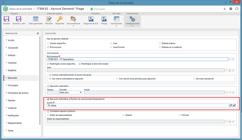This screenshot has width=242, height=140.
Task: Click search icon for To close action
Action: coord(231,106)
